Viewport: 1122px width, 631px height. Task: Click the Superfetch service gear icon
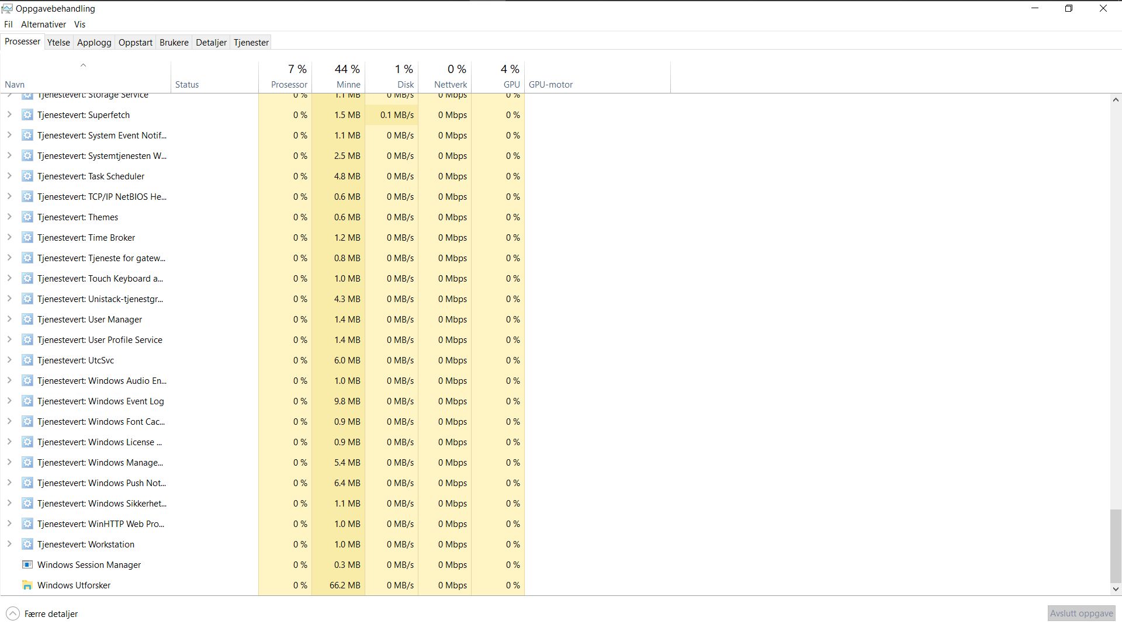click(27, 115)
